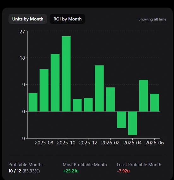
Task: Click x-axis label 2025-12
Action: tap(88, 143)
